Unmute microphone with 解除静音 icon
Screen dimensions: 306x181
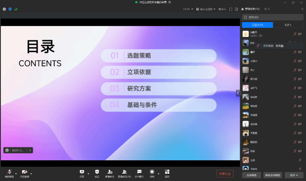(x=9, y=172)
